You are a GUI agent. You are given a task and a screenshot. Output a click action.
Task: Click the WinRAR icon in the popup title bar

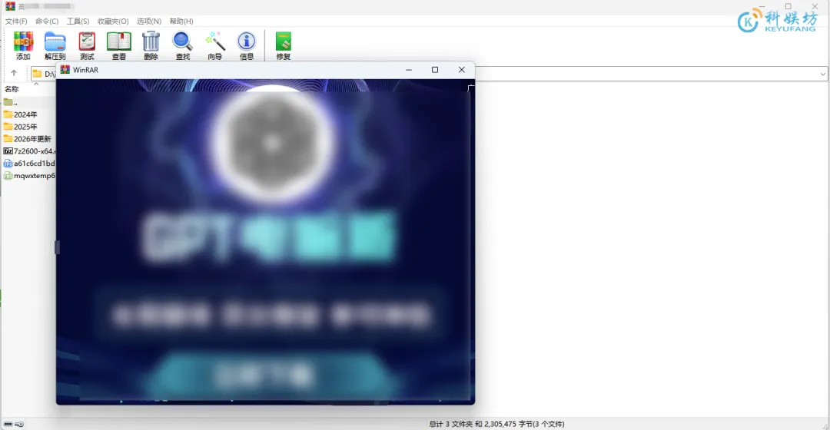pos(65,69)
